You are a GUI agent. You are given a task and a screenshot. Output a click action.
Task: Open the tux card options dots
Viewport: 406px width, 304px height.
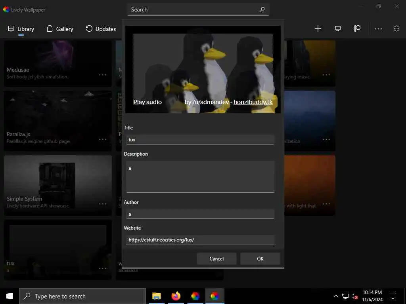click(x=103, y=268)
